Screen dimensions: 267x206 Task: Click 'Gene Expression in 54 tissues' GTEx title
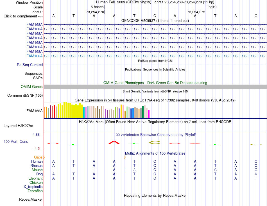point(155,100)
